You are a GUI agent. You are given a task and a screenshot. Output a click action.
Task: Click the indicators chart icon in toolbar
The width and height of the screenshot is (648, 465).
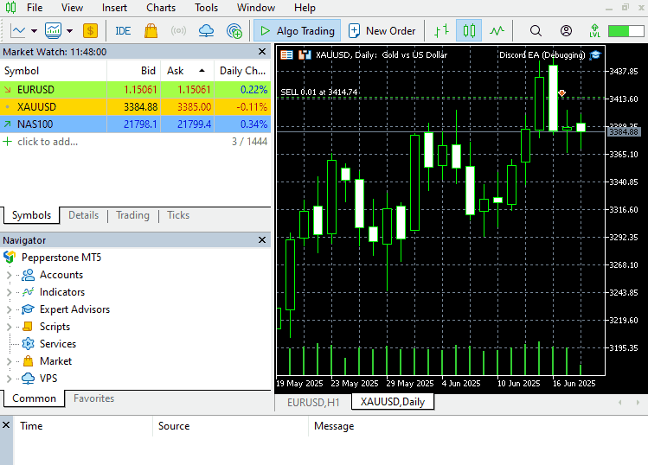[x=53, y=30]
